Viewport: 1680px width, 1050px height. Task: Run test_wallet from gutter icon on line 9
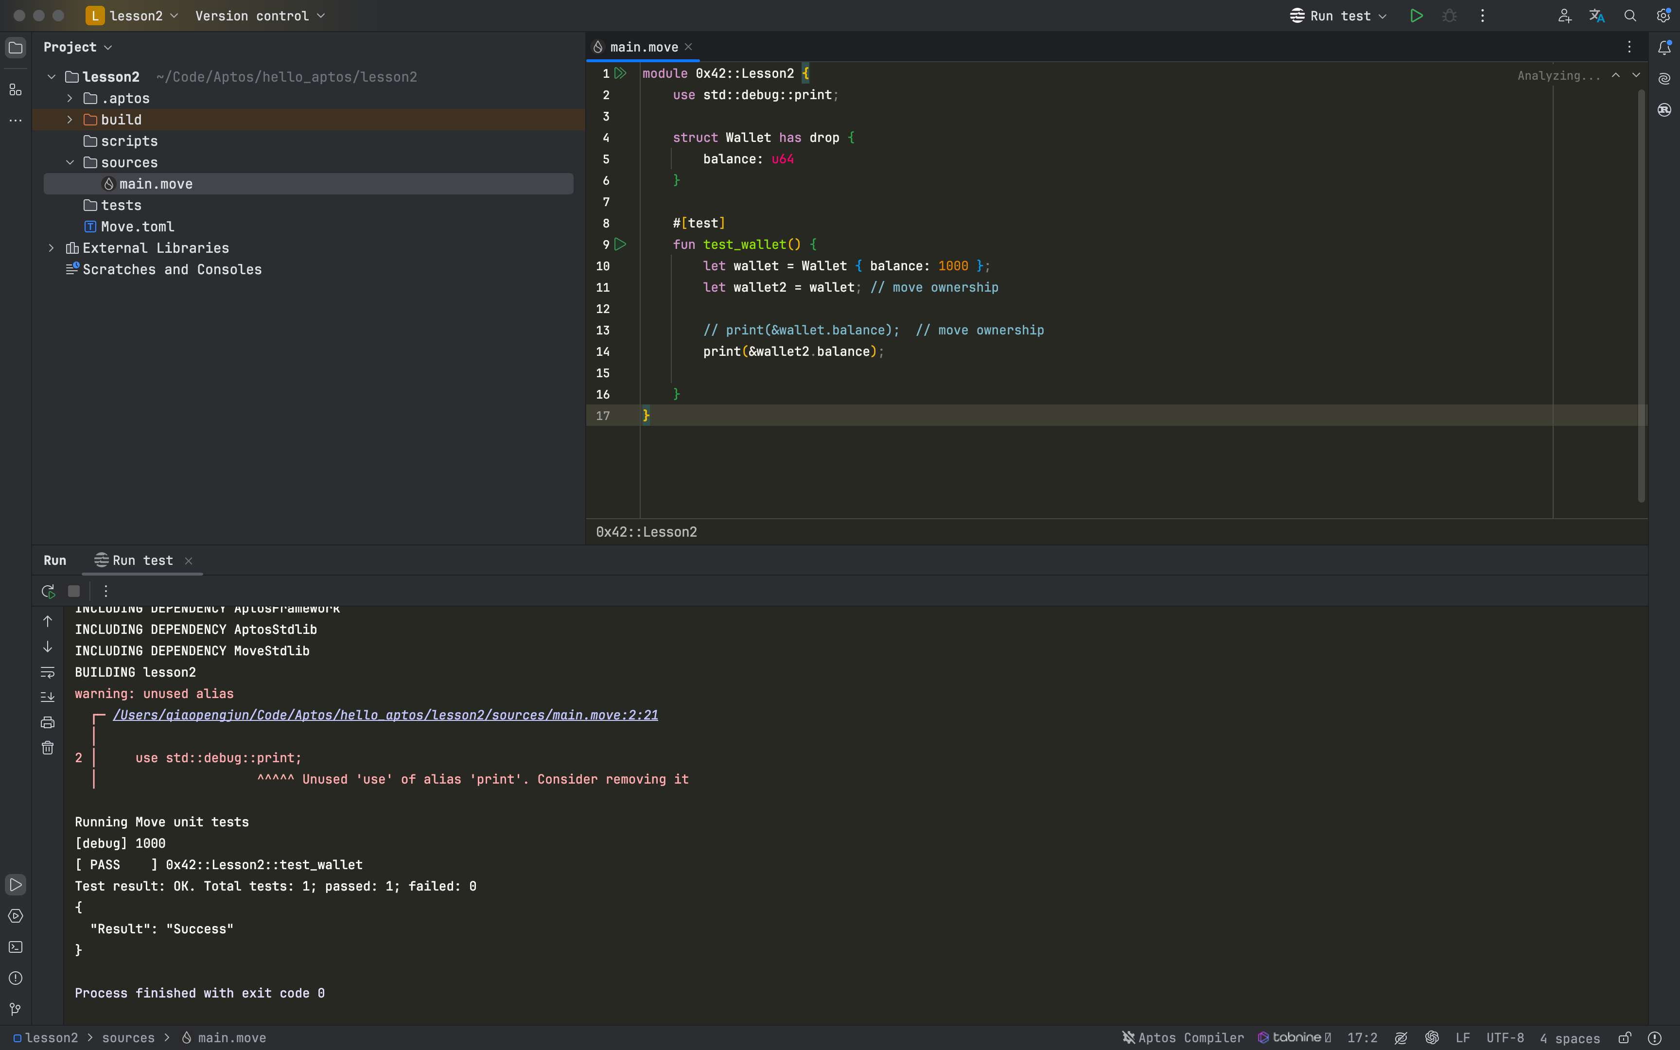621,245
